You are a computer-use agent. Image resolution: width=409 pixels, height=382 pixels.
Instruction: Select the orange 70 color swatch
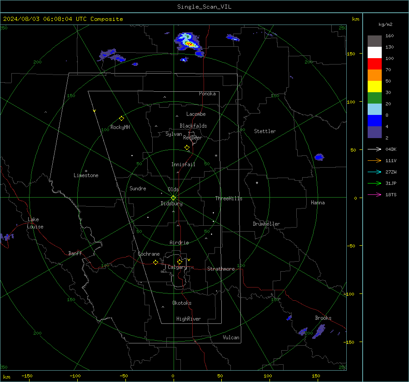click(374, 75)
